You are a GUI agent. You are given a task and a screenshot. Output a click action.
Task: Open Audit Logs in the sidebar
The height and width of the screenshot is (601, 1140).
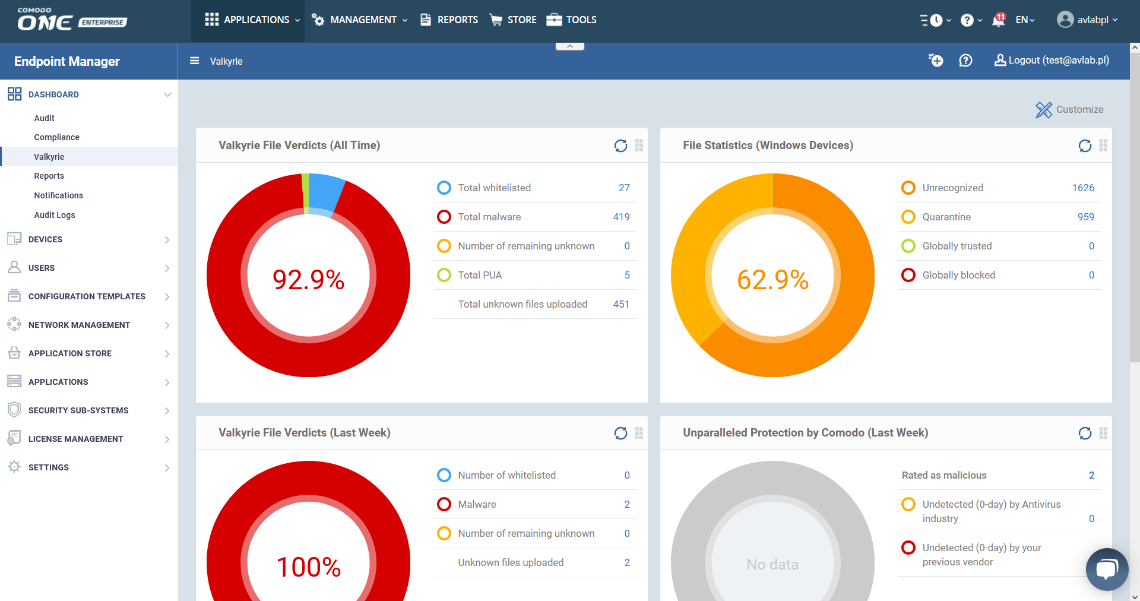click(x=54, y=215)
